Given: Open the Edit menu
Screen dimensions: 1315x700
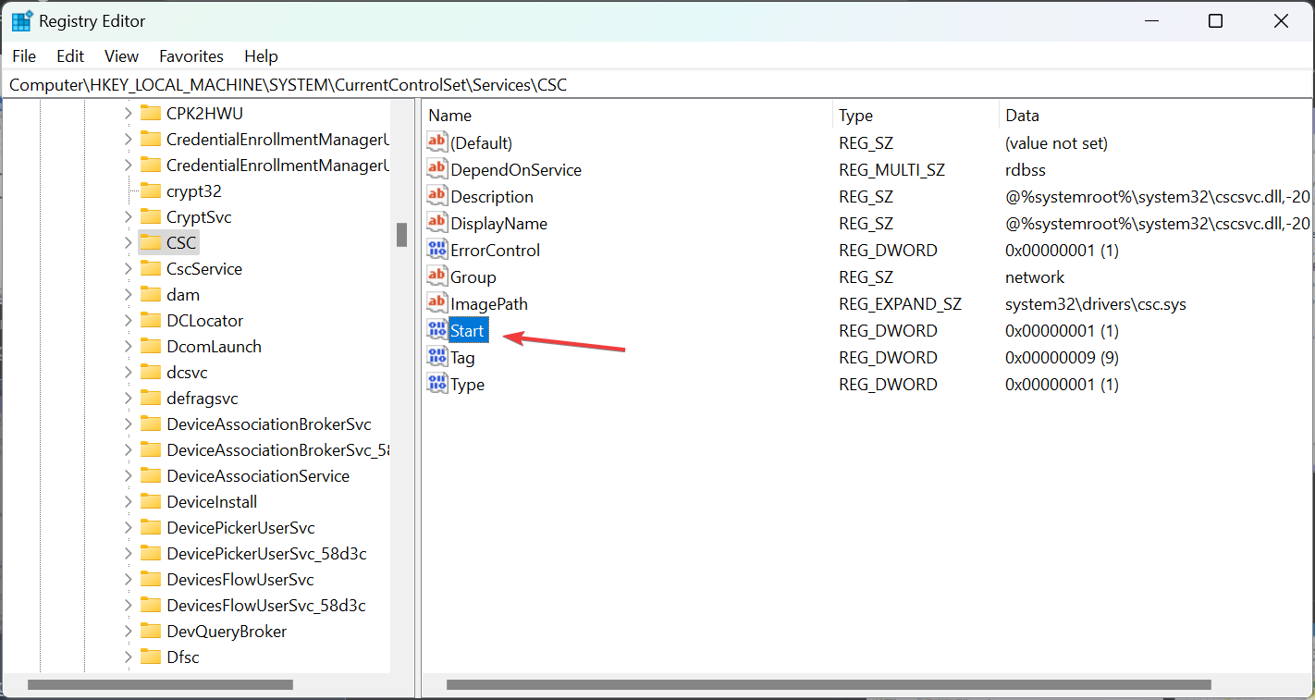Looking at the screenshot, I should [x=70, y=55].
